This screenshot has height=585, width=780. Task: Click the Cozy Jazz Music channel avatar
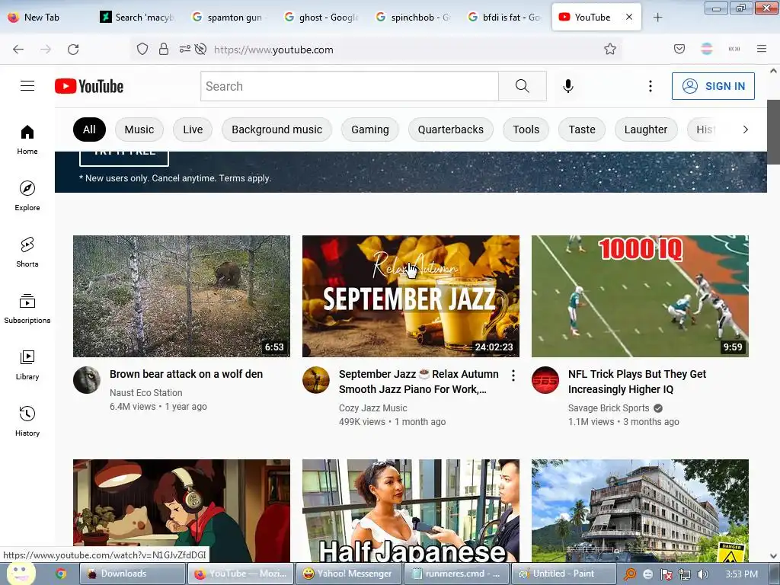[316, 380]
